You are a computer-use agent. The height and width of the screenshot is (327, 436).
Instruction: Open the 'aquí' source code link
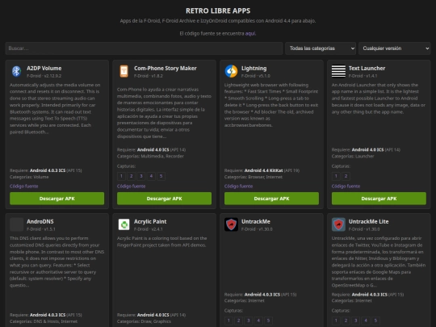pyautogui.click(x=250, y=33)
